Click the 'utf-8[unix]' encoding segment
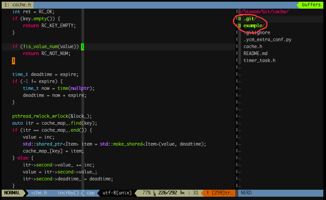This screenshot has width=326, height=200. tap(117, 193)
